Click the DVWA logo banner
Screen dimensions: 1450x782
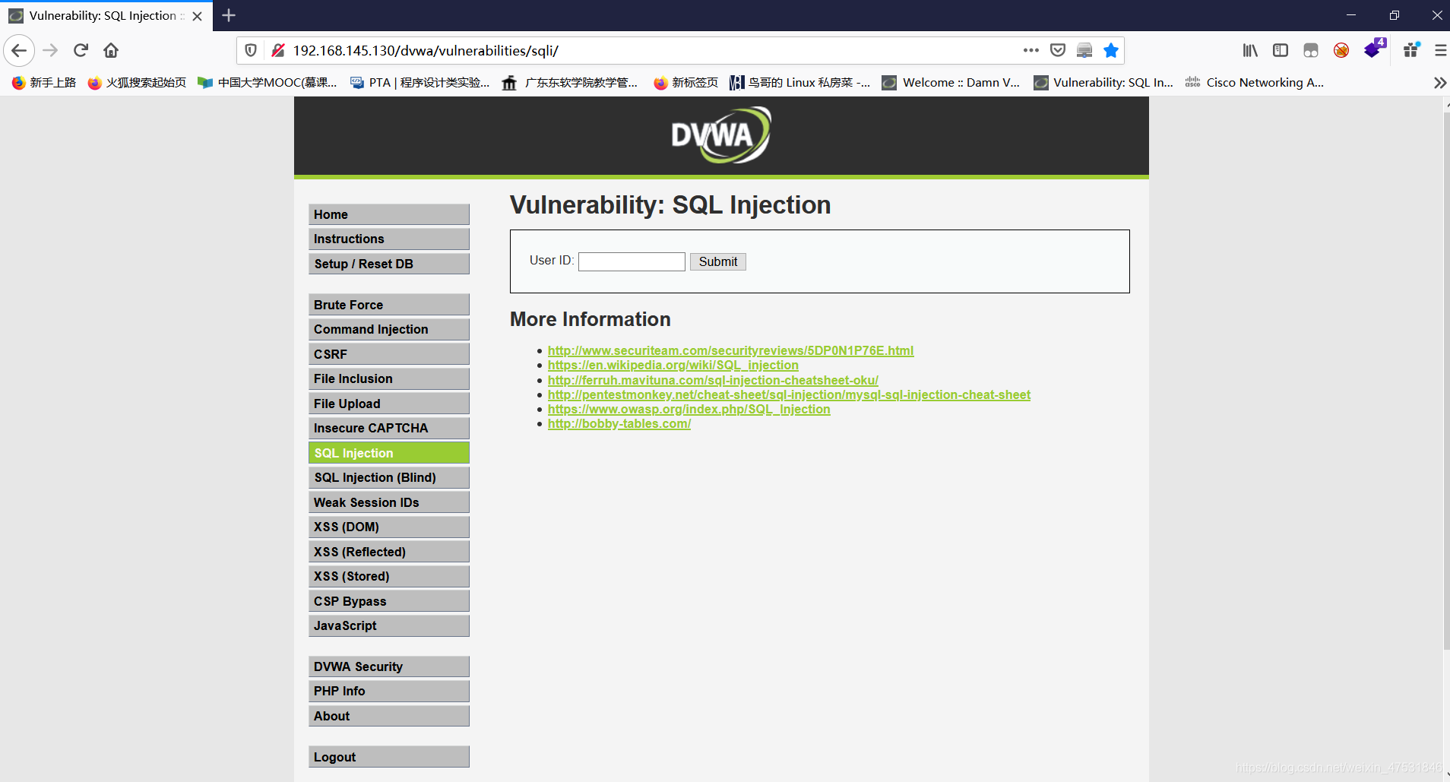pyautogui.click(x=721, y=136)
